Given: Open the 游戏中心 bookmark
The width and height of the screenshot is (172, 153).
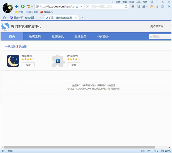Looking at the screenshot, I should click(x=47, y=12).
